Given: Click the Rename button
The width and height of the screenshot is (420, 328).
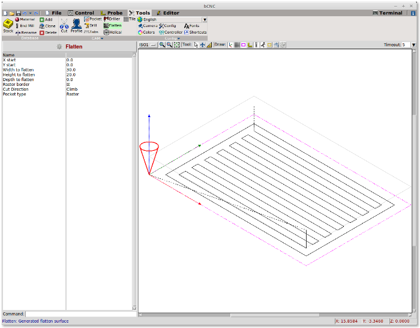Looking at the screenshot, I should click(x=26, y=32).
